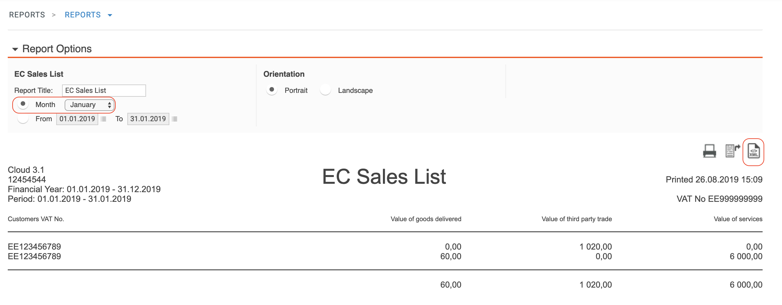Click the XML file export icon
The width and height of the screenshot is (782, 305).
click(x=754, y=151)
